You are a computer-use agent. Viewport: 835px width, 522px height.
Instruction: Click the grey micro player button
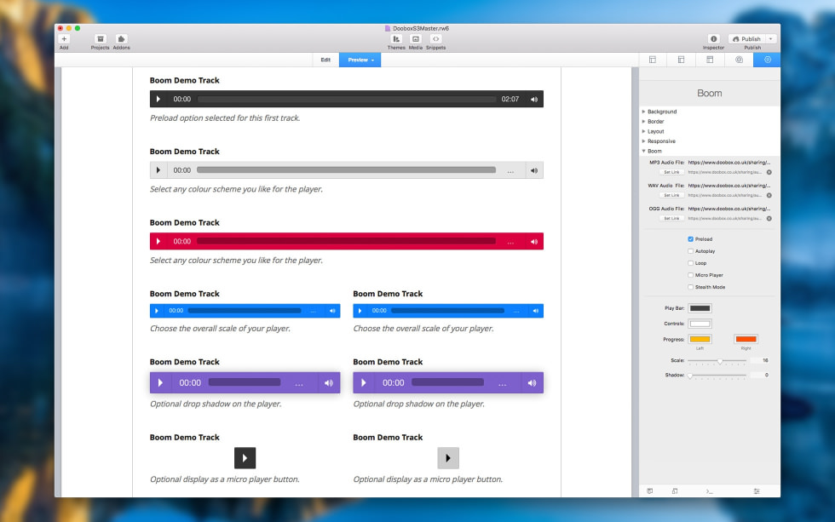[448, 457]
